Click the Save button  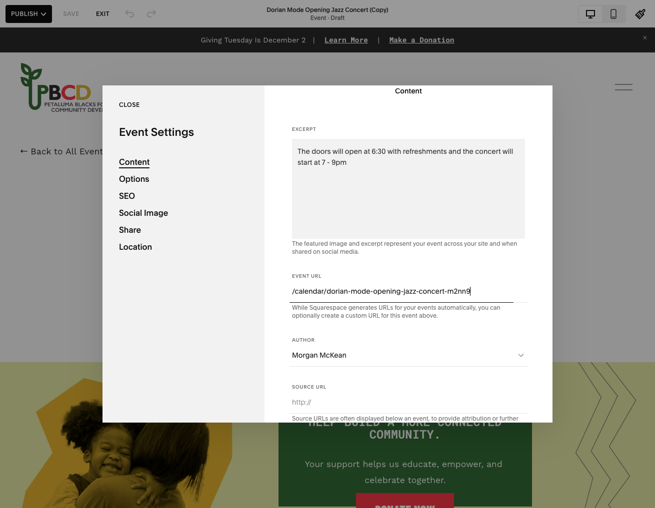71,14
